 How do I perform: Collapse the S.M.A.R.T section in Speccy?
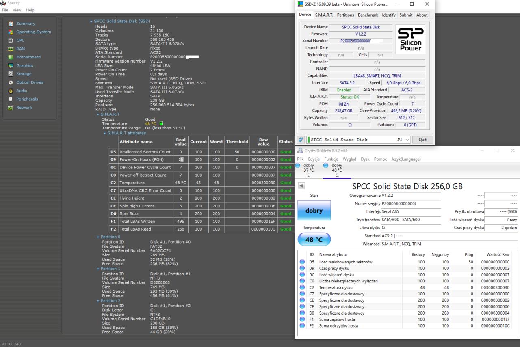click(98, 114)
